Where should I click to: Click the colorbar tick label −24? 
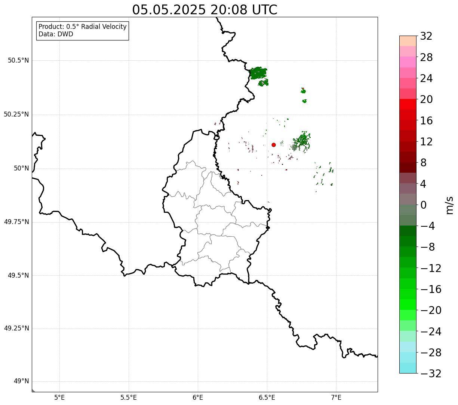431,332
